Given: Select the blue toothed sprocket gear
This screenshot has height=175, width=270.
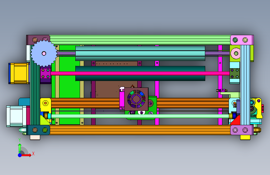Looking at the screenshot, I should click(x=44, y=53).
